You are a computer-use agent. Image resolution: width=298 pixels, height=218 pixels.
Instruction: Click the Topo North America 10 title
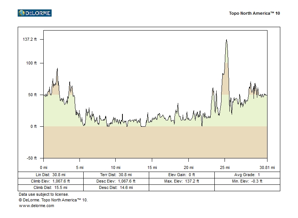[254, 13]
